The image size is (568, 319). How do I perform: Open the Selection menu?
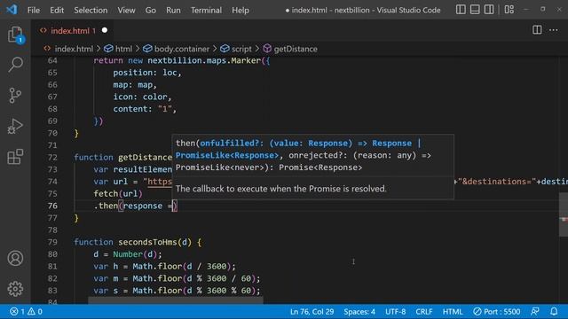coord(91,10)
